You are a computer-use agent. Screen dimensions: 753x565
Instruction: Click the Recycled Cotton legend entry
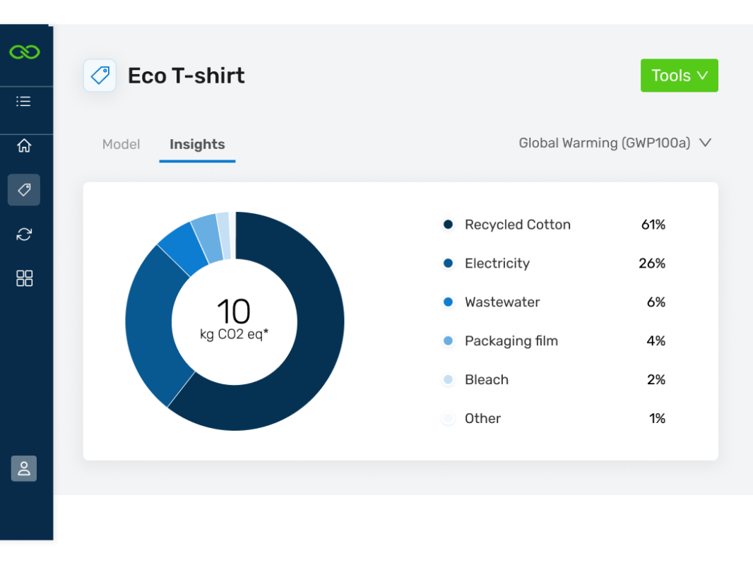click(517, 225)
